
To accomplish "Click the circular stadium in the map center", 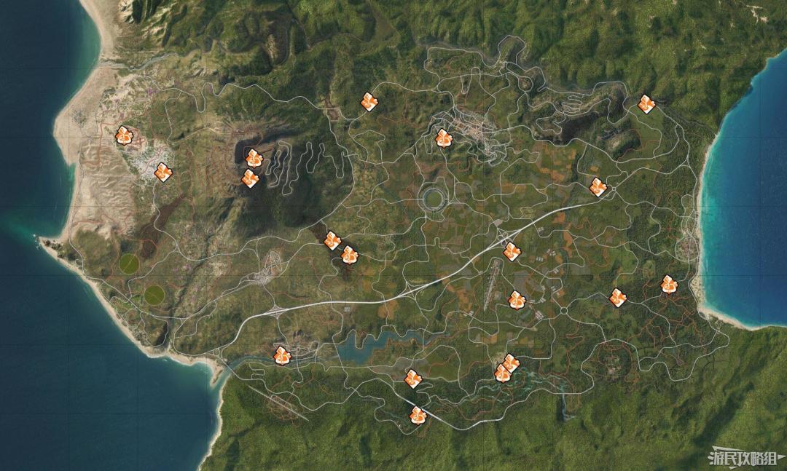I will coord(433,199).
